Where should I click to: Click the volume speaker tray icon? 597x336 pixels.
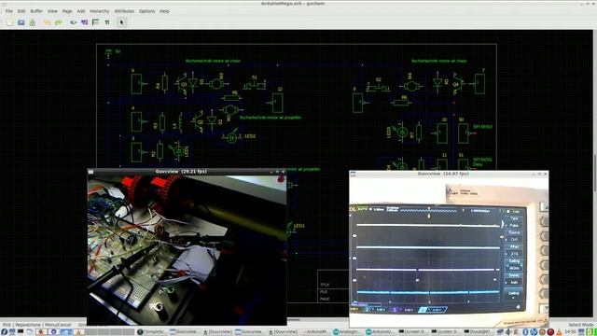coord(508,332)
